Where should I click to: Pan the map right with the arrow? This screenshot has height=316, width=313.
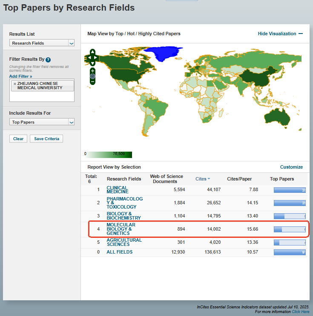point(97,58)
